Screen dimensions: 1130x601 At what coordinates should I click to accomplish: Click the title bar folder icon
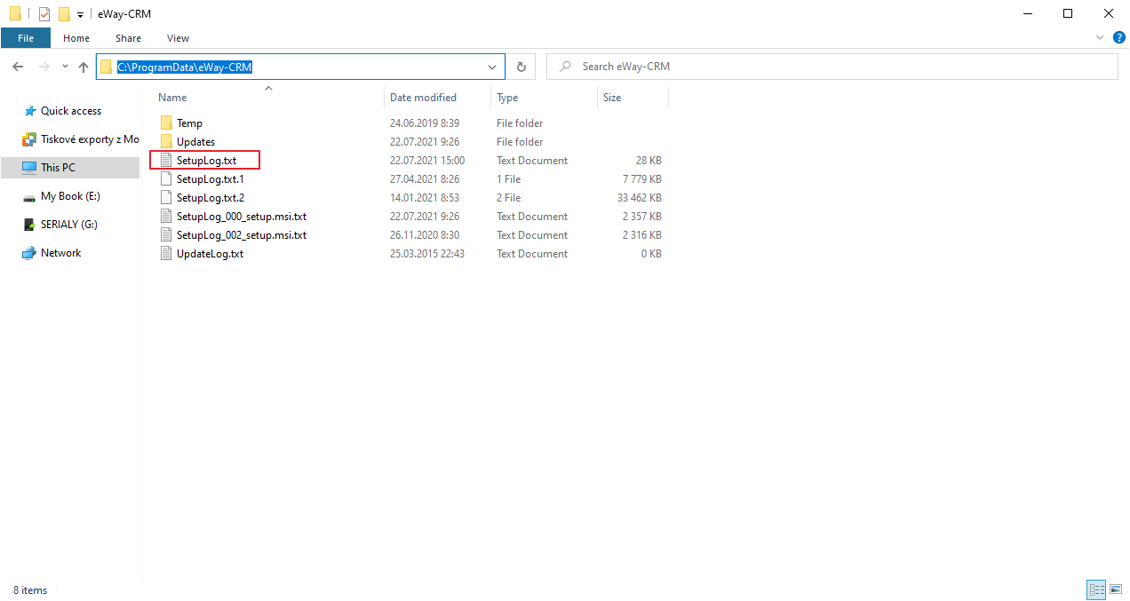(15, 14)
